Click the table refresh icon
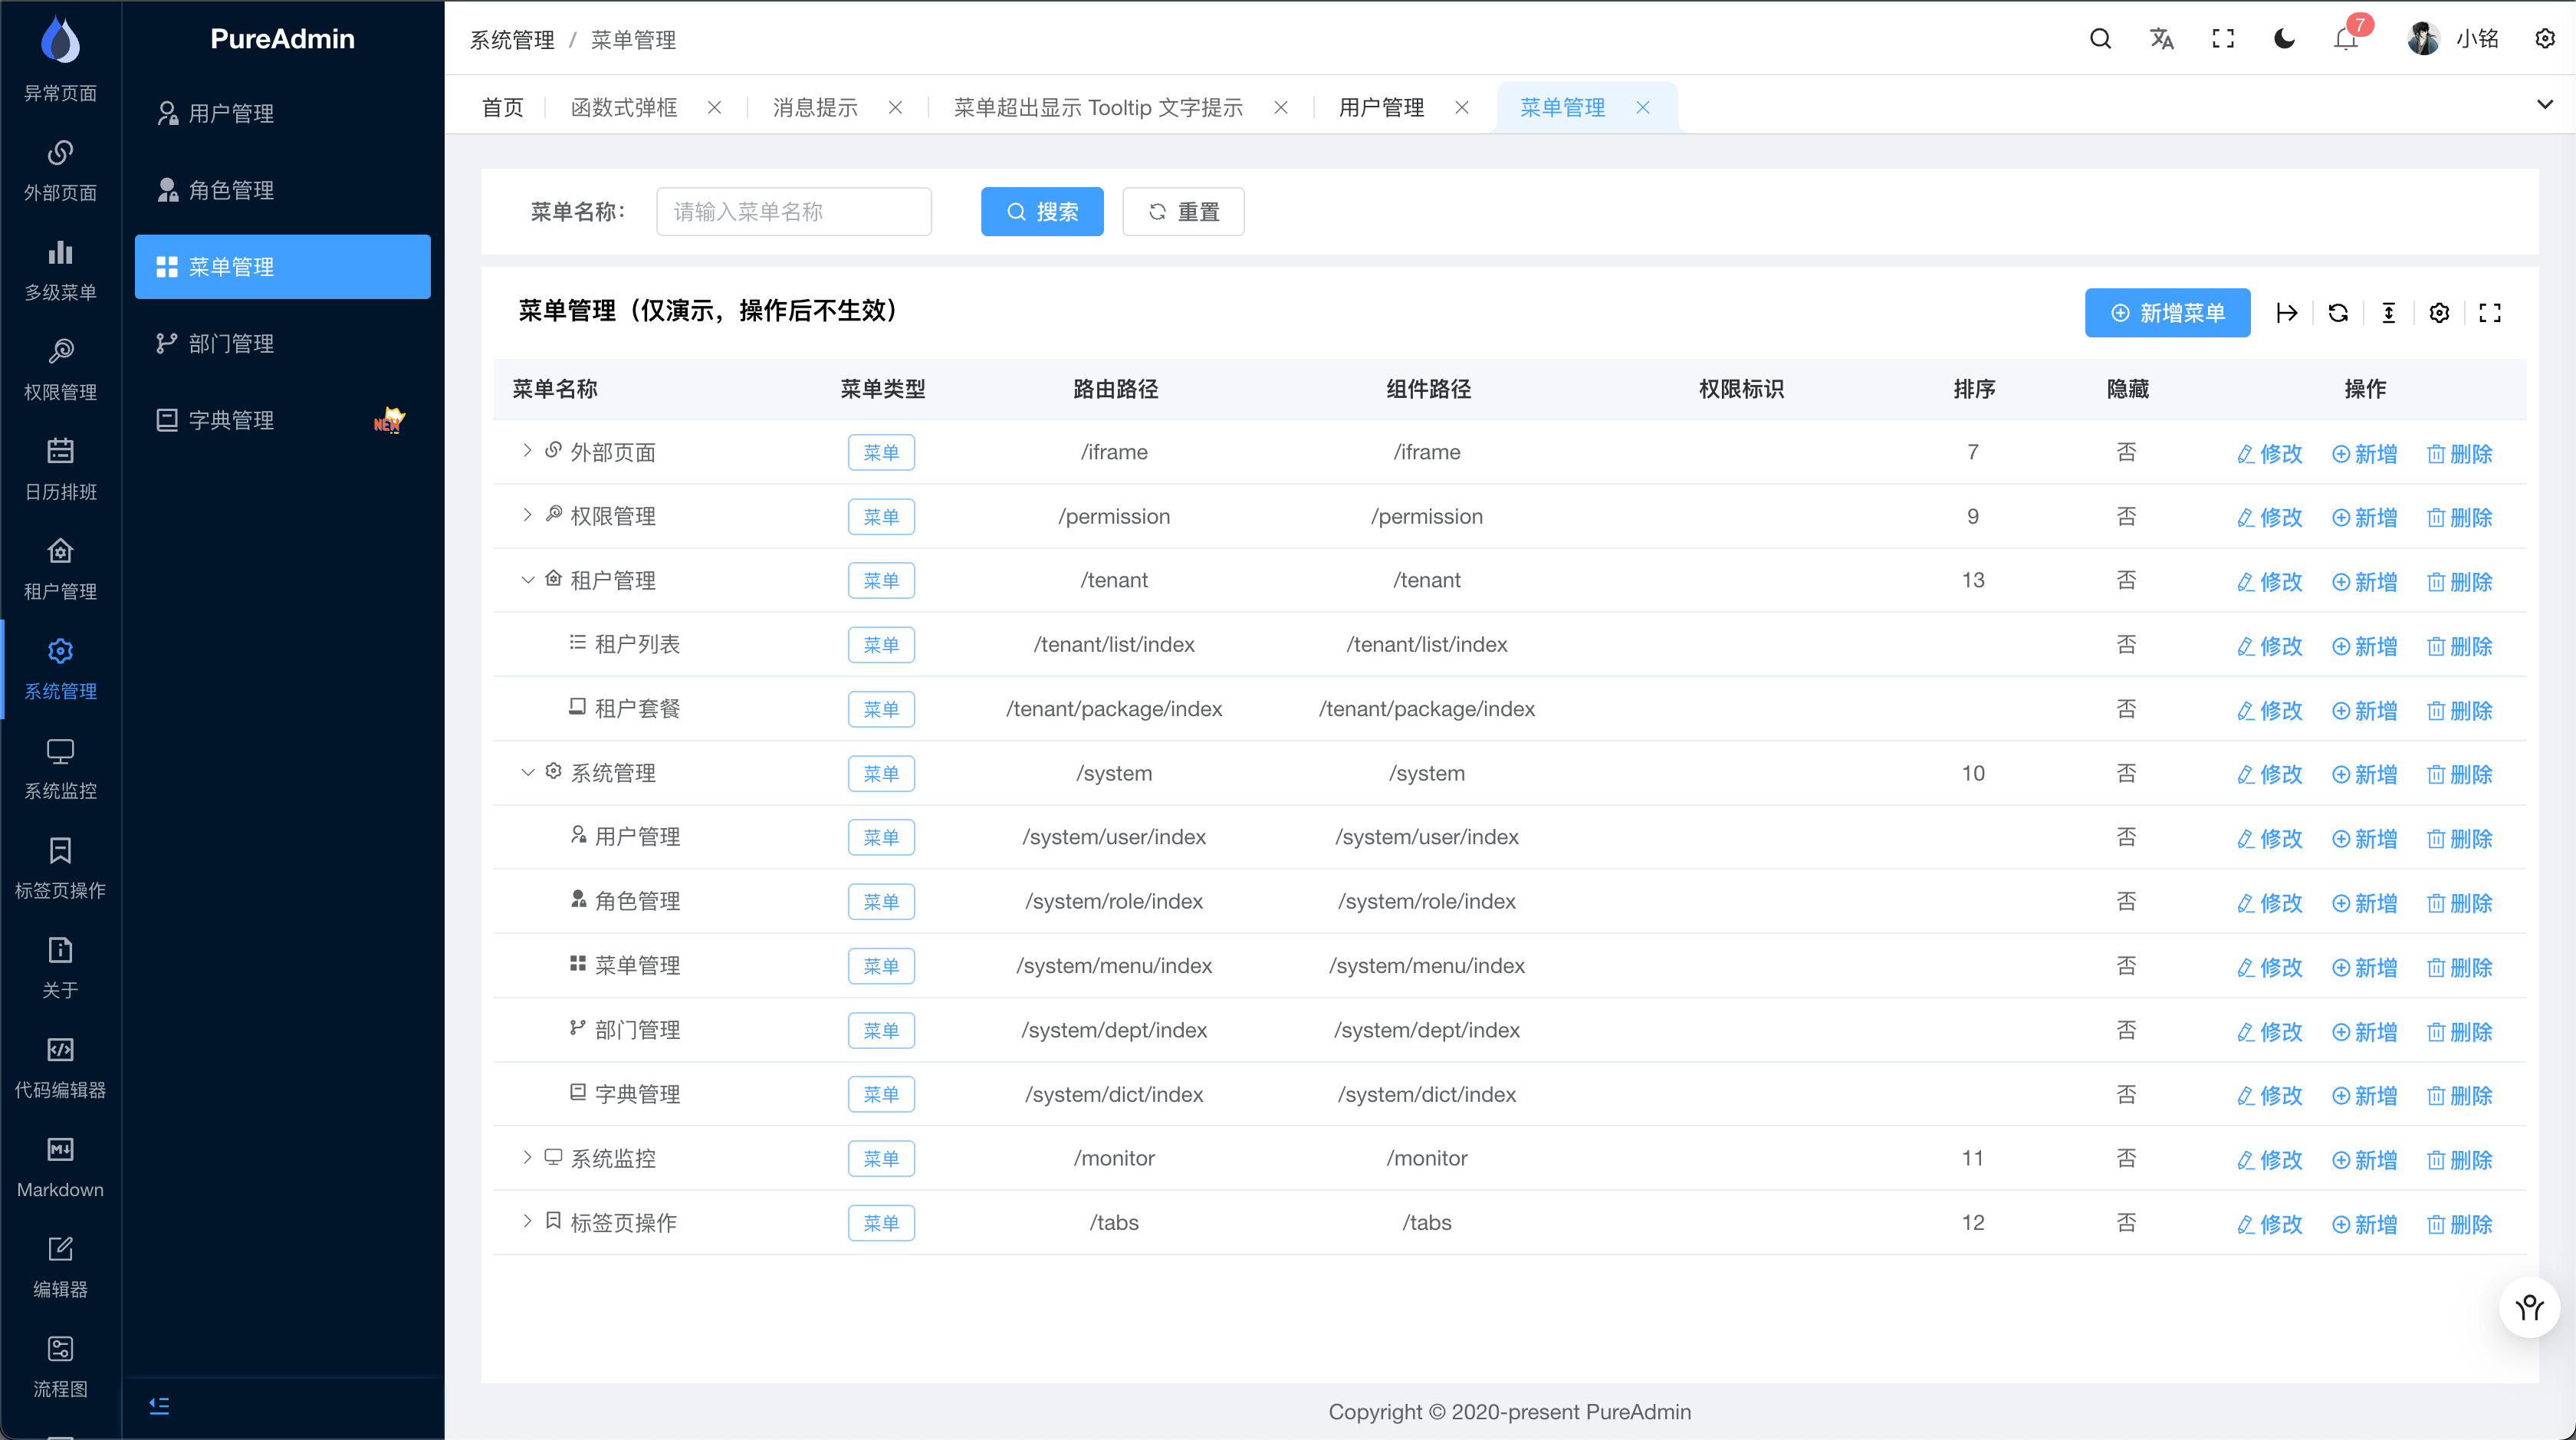This screenshot has height=1440, width=2576. [x=2338, y=313]
